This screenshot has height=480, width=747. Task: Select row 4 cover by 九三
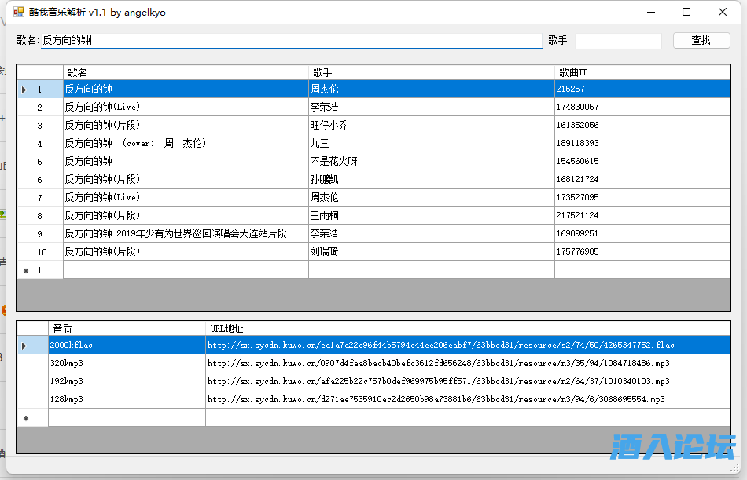(x=186, y=143)
